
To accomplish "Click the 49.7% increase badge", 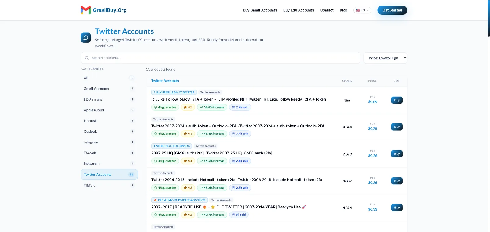I will coord(212,215).
